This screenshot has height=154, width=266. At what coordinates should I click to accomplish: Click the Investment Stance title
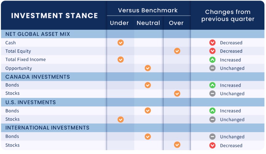point(54,16)
